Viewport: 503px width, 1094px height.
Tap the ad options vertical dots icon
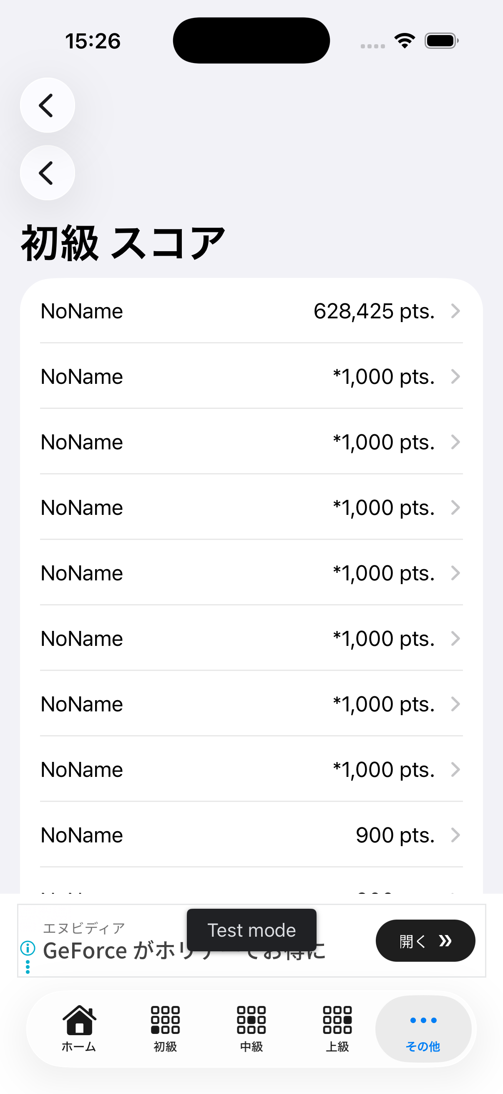28,967
